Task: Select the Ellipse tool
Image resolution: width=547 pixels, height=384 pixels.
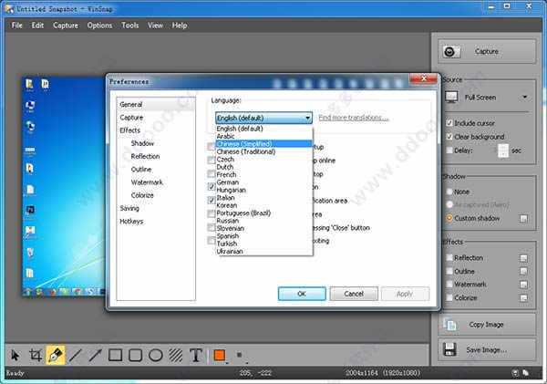Action: (x=156, y=356)
